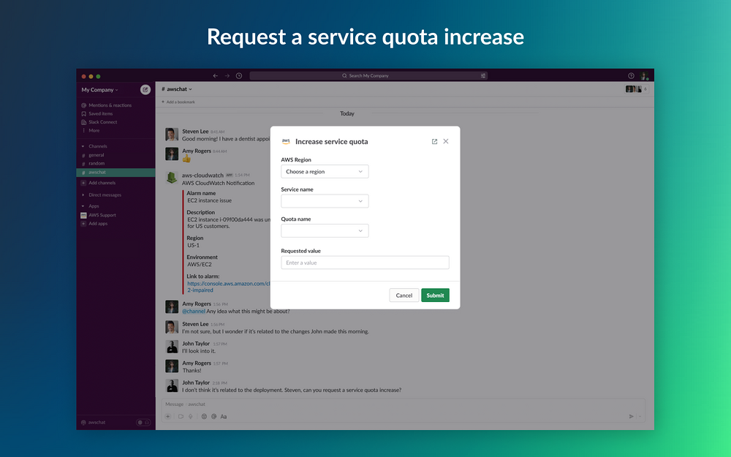Close the Increase service quota dialog
Viewport: 731px width, 457px height.
coord(446,141)
